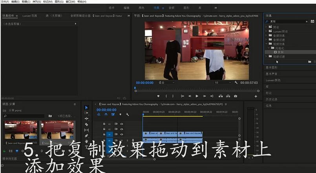The image size is (316, 173).
Task: Open the 文件(F) menu
Action: tap(5, 2)
